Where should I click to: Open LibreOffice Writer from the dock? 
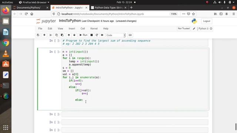point(6,32)
